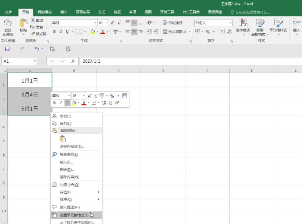
Task: Click the paste option clipboard icon in menu
Action: pos(63,139)
